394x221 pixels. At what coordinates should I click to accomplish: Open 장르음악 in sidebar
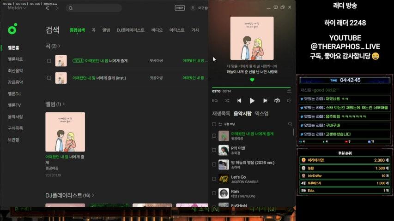15,82
